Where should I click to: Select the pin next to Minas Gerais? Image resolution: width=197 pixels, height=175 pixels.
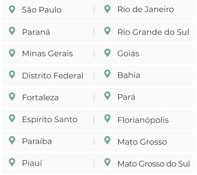click(x=12, y=53)
